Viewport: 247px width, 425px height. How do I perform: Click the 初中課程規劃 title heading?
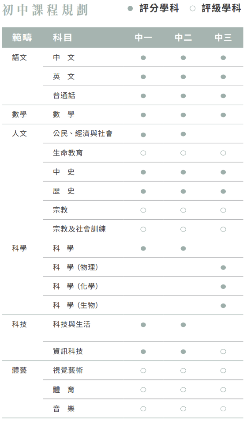coord(45,10)
